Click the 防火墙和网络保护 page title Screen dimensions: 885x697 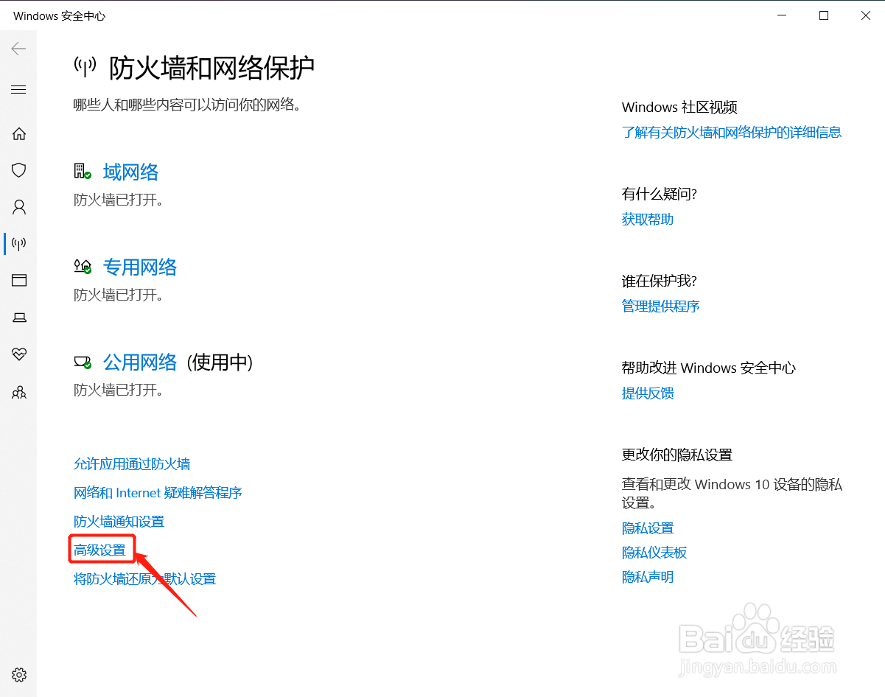pyautogui.click(x=212, y=67)
